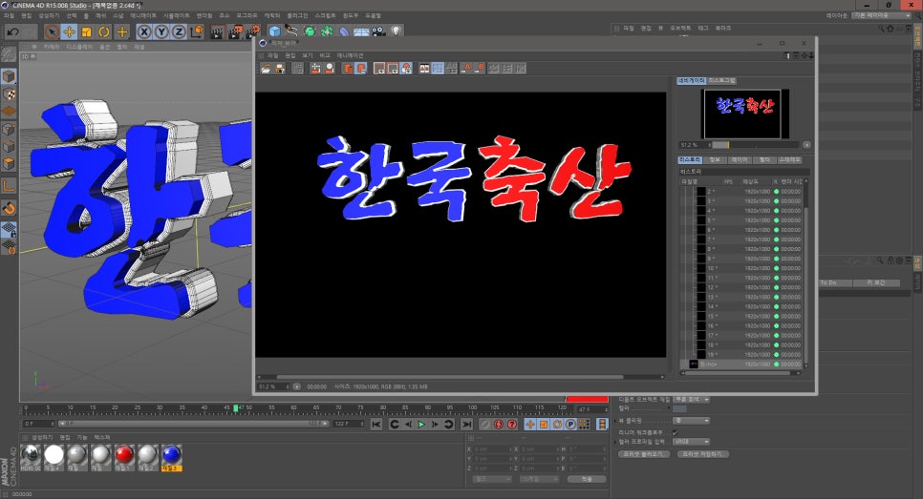
Task: Select the Live Selection tool
Action: (52, 31)
